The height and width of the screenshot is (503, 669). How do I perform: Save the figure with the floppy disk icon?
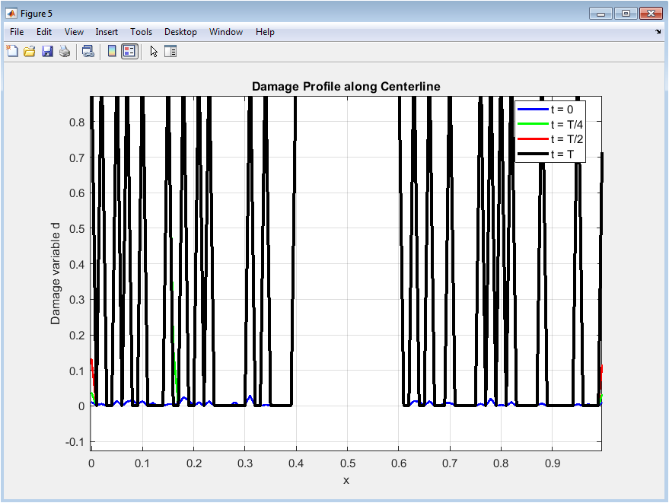click(x=47, y=52)
